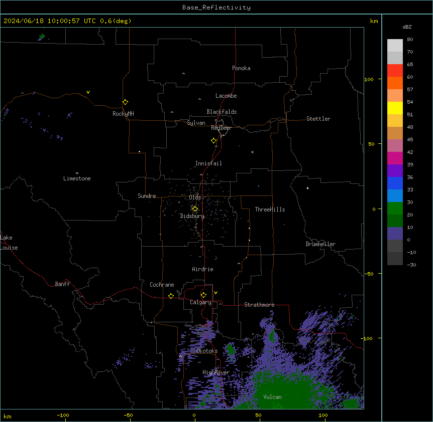Click the RockyMH label

tap(123, 114)
